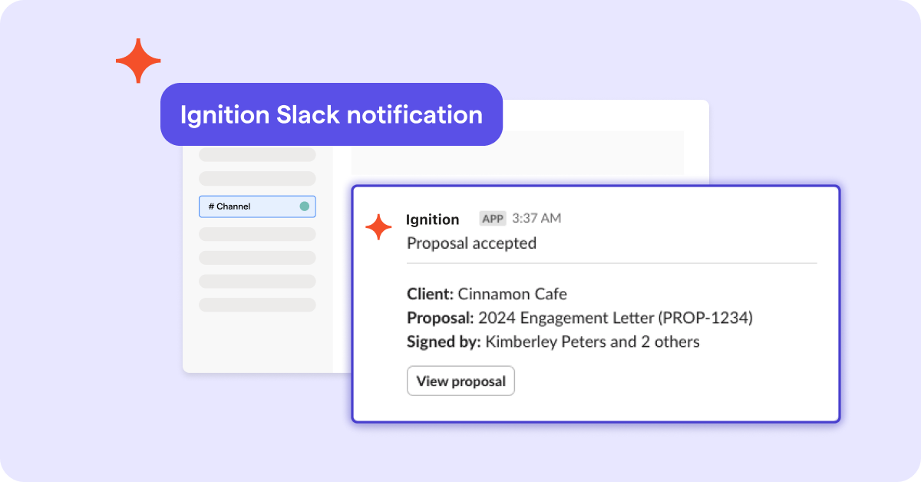The width and height of the screenshot is (921, 482).
Task: Click the 2024 Engagement Letter (PROP-1234) text
Action: pos(615,318)
